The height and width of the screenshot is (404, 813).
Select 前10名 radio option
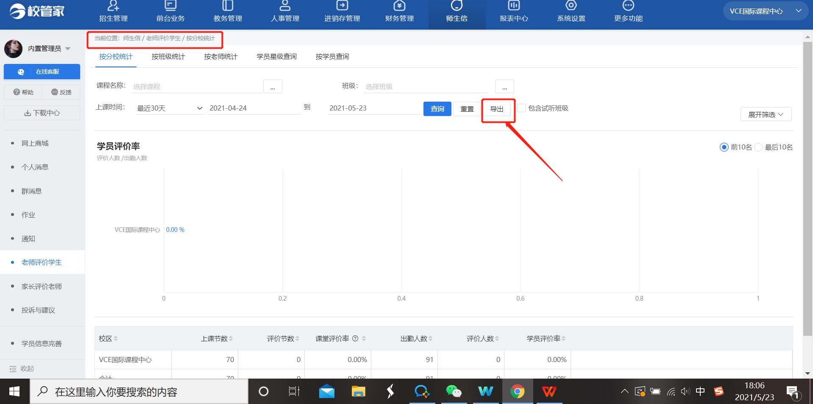[x=724, y=147]
